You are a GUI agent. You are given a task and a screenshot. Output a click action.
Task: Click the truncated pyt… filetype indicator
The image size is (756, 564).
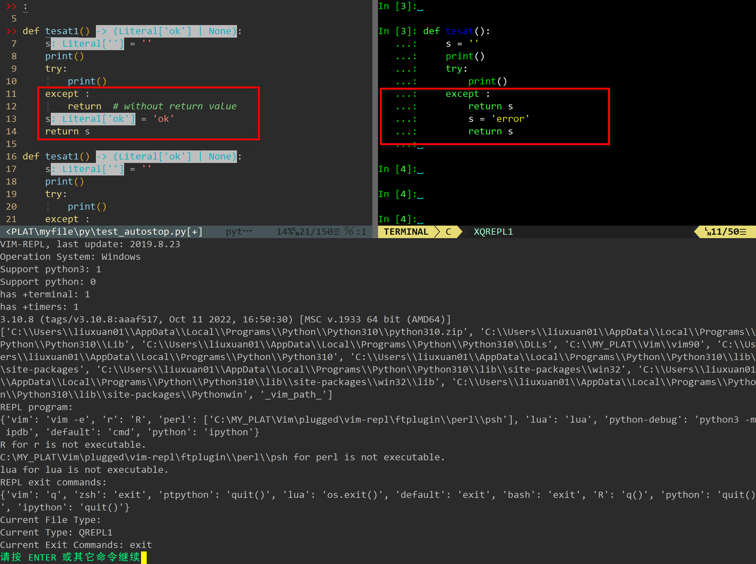pos(239,232)
